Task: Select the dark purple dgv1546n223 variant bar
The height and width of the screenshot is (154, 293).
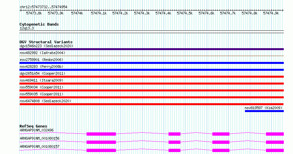Action: coord(151,49)
